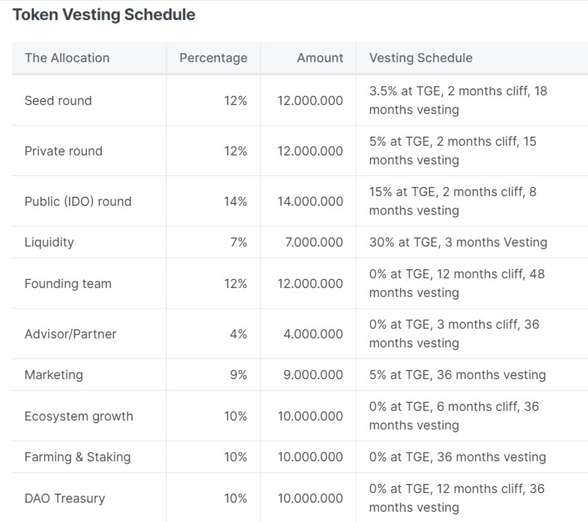588x522 pixels.
Task: Click the DAO Treasury cell
Action: click(x=65, y=498)
